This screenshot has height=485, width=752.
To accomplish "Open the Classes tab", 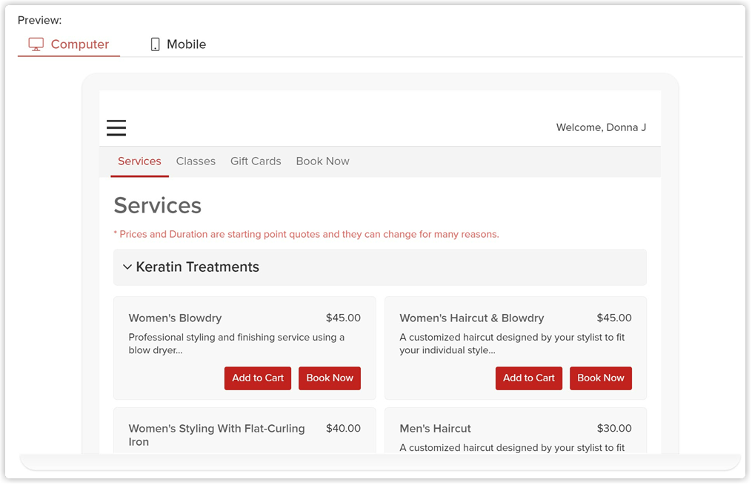I will 196,161.
